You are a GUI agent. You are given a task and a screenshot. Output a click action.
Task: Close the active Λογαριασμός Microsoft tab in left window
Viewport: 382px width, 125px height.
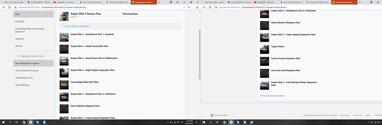[x=154, y=2]
